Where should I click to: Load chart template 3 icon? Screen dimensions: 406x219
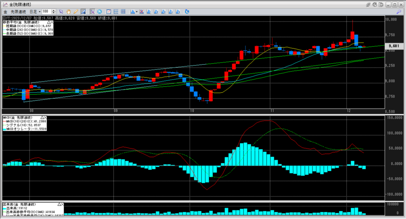click(163, 11)
